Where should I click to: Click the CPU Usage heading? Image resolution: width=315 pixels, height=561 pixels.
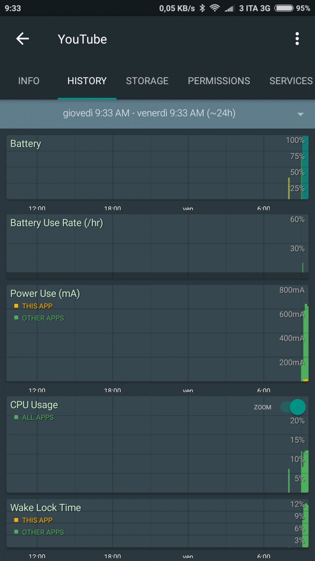click(x=34, y=405)
